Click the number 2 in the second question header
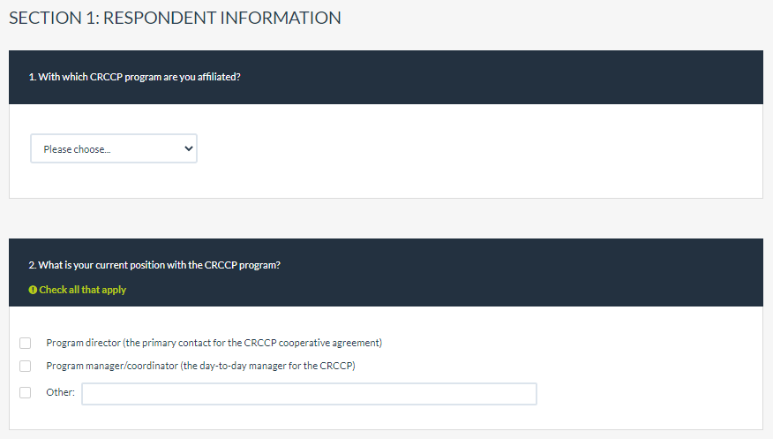The image size is (773, 439). tap(32, 264)
